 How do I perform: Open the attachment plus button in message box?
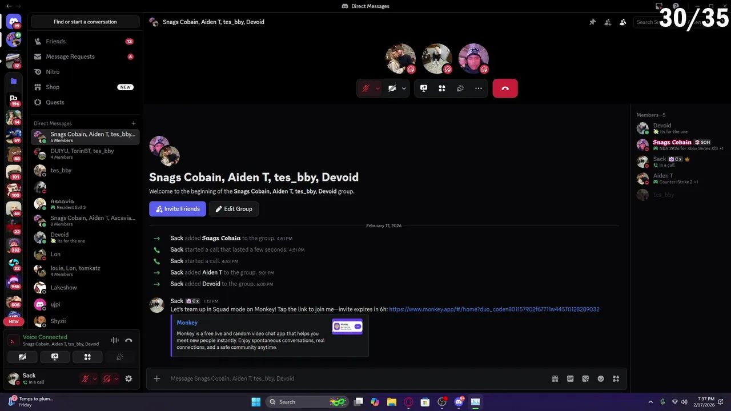click(x=156, y=378)
